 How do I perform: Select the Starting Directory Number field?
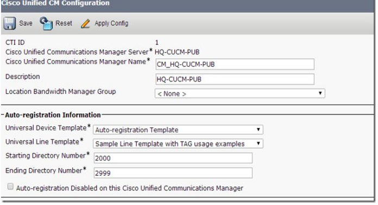[x=173, y=158]
